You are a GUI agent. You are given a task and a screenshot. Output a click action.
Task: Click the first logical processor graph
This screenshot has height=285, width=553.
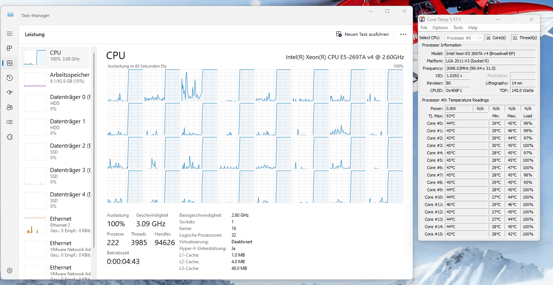pyautogui.click(x=125, y=85)
